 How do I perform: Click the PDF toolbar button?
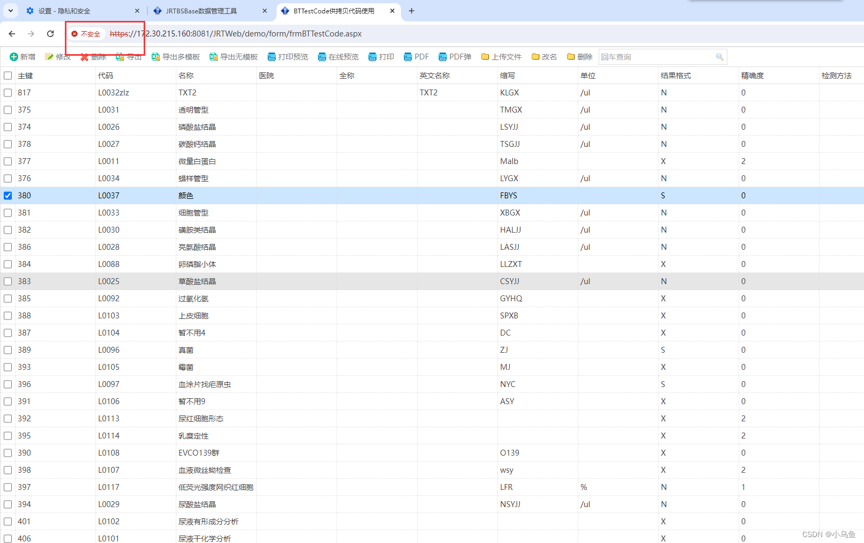click(x=416, y=57)
